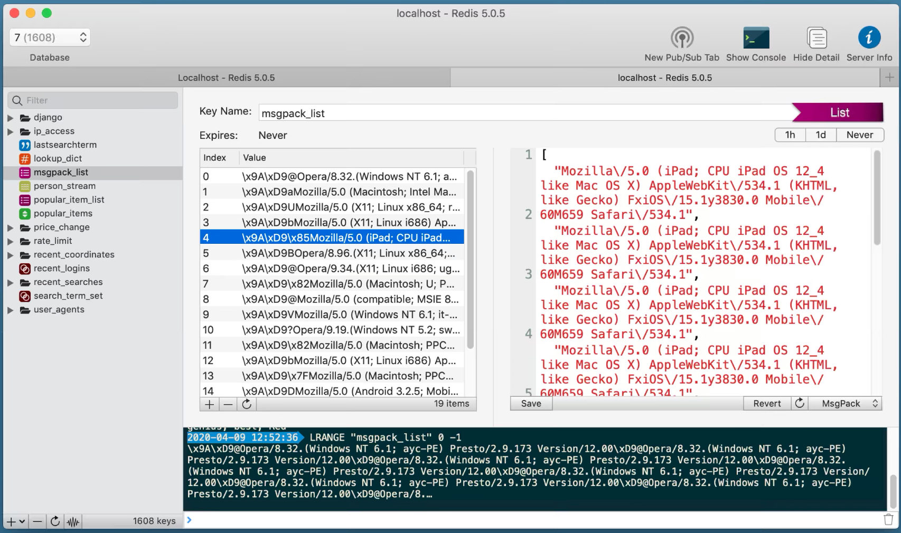Click the Revert button
Image resolution: width=901 pixels, height=533 pixels.
767,403
